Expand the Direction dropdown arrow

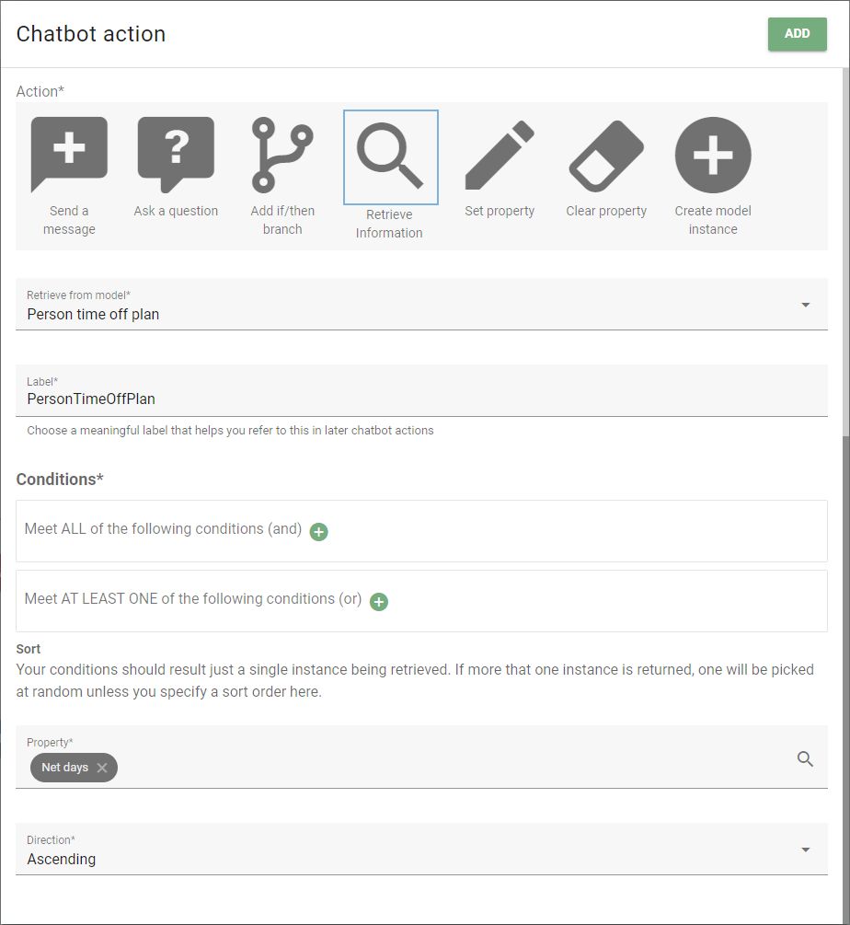pyautogui.click(x=805, y=850)
